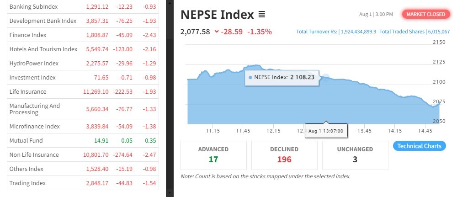Open Technical Charts

click(x=419, y=146)
